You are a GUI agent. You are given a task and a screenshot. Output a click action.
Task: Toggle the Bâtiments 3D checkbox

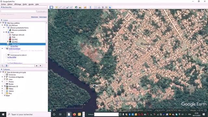pyautogui.click(x=5, y=86)
